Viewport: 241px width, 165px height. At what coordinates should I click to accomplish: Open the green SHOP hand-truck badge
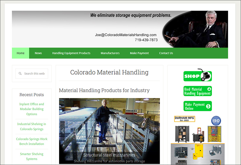pos(198,75)
